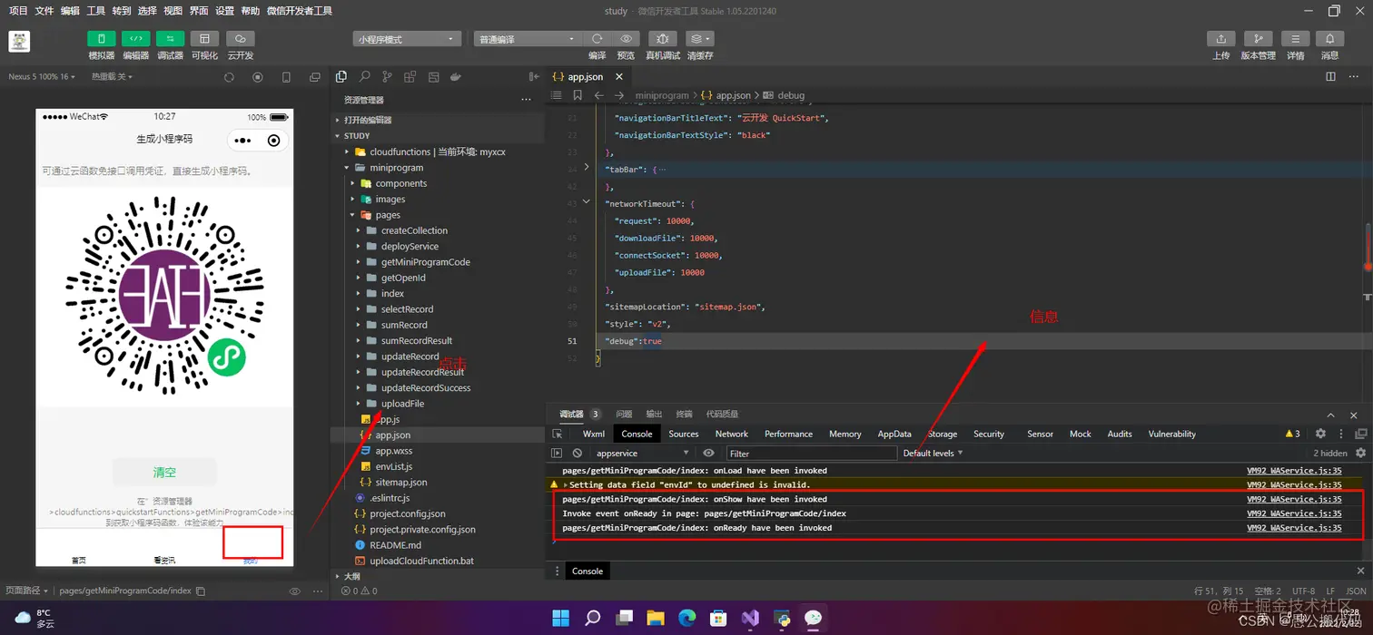Image resolution: width=1373 pixels, height=635 pixels.
Task: Click the simulator stop icon
Action: tap(258, 77)
